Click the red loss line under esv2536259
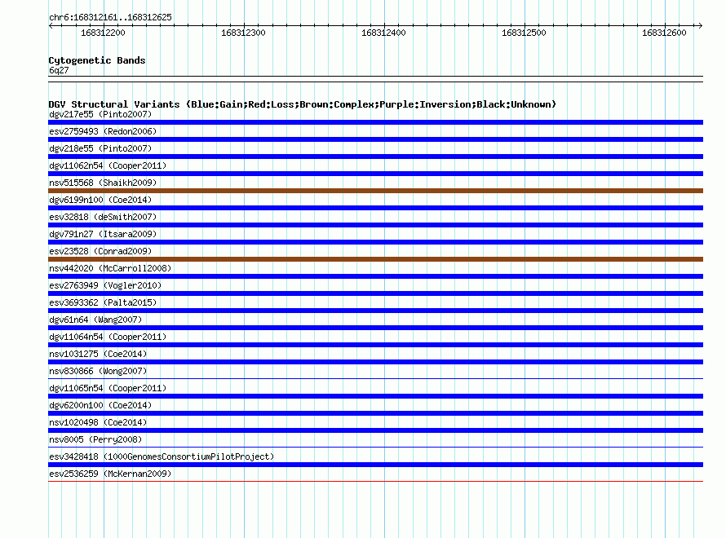 (x=375, y=481)
